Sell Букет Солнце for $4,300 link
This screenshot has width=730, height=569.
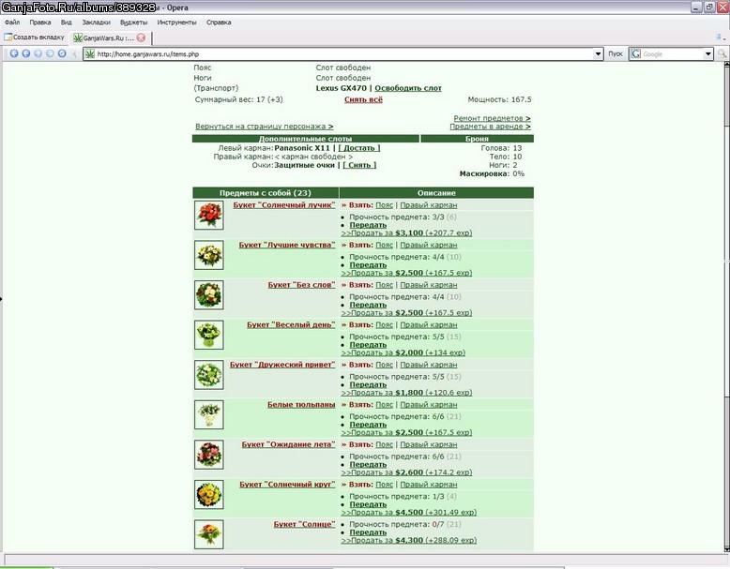(409, 541)
